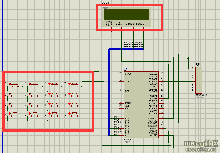This screenshot has width=220, height=153.
Task: Click the PSEN pin label
Action: point(128,103)
